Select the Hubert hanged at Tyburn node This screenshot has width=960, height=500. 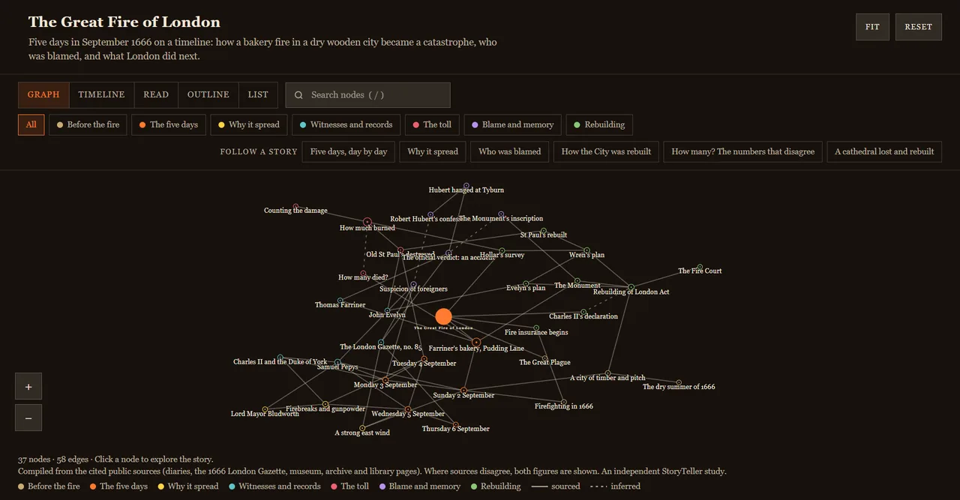pyautogui.click(x=466, y=185)
